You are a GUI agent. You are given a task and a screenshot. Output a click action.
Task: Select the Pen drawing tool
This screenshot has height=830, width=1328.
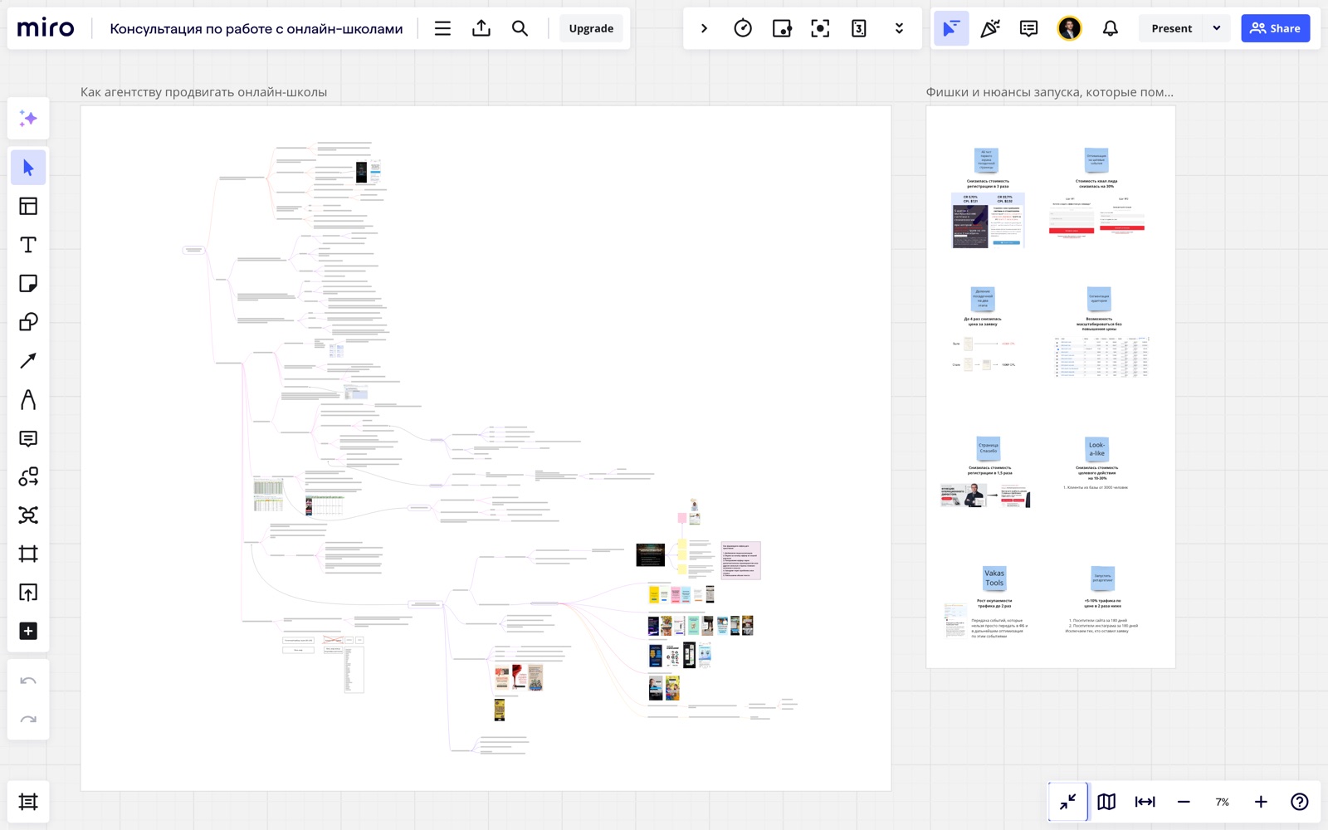(x=28, y=400)
